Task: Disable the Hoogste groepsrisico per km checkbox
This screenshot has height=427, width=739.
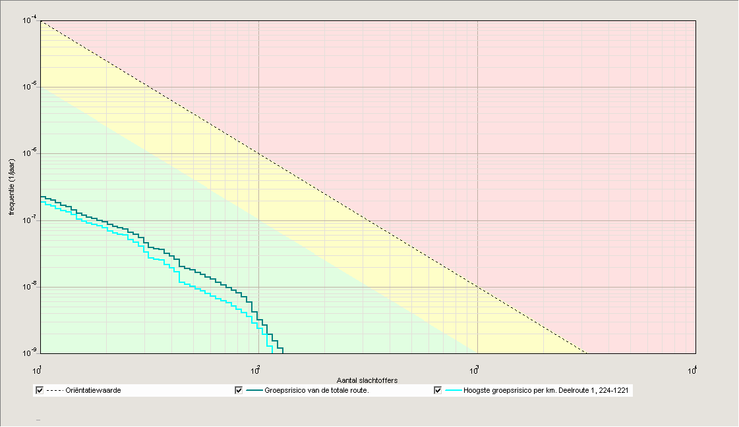Action: tap(437, 390)
